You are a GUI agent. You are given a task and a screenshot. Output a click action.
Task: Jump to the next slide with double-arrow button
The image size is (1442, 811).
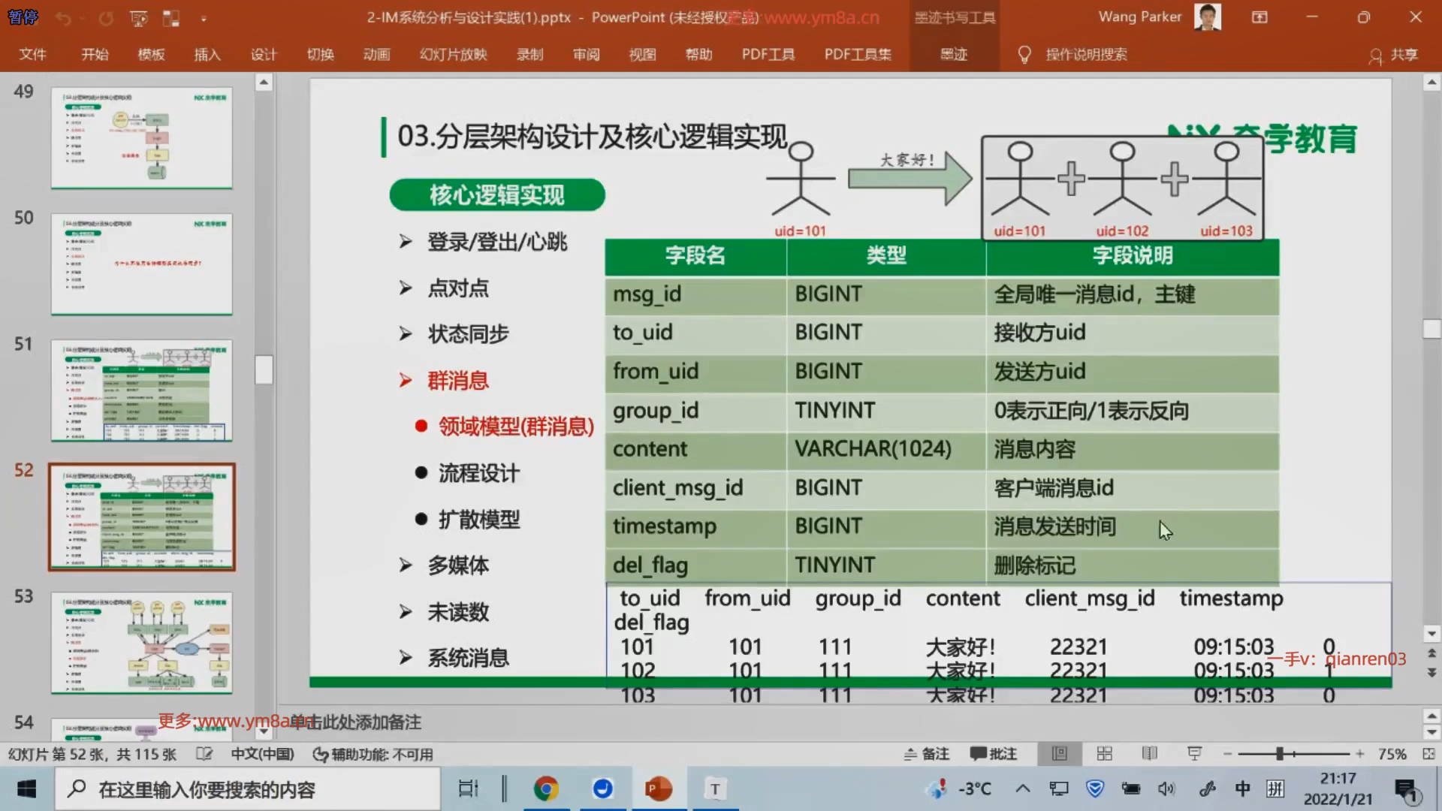(1431, 672)
